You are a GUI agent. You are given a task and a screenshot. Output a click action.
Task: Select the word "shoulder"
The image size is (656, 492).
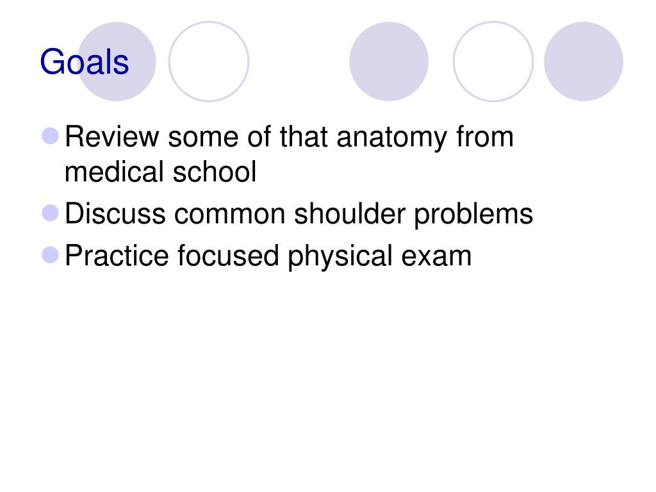coord(350,214)
